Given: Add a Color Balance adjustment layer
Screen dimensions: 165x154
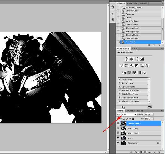Looking at the screenshot, I should click(132, 66).
